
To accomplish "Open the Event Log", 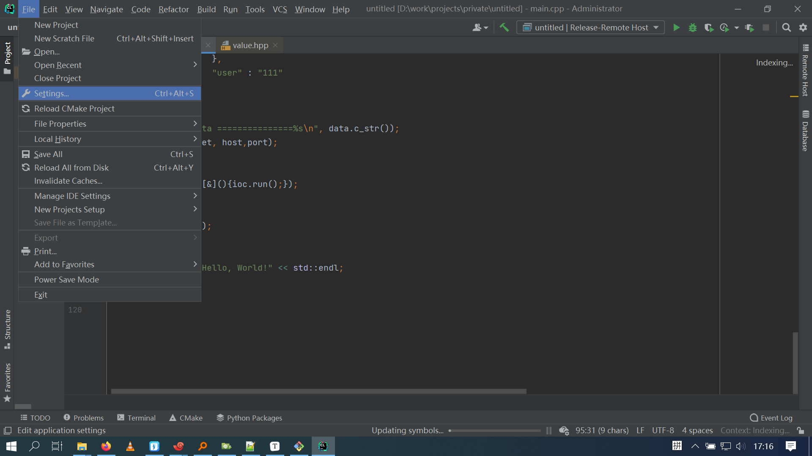I will pos(776,418).
